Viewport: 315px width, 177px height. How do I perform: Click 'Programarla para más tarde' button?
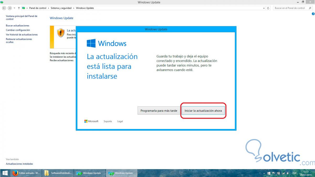pos(159,111)
